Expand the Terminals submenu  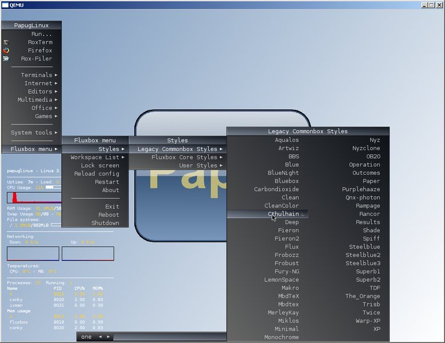click(31, 75)
